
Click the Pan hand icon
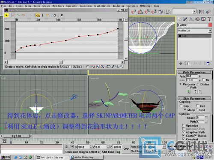click(x=88, y=67)
